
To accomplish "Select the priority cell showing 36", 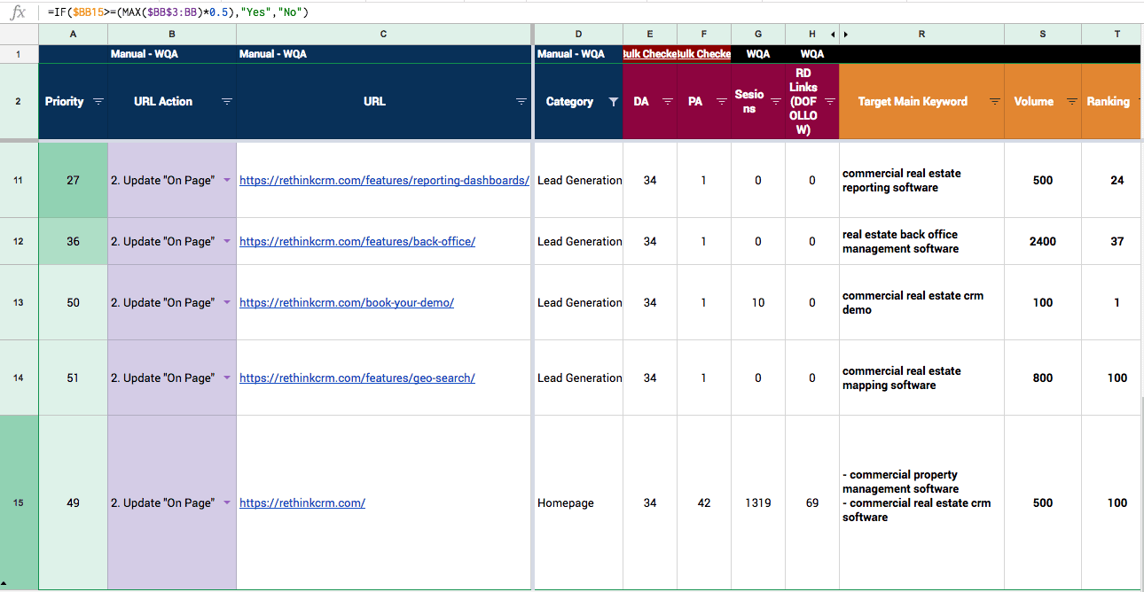I will pyautogui.click(x=73, y=241).
